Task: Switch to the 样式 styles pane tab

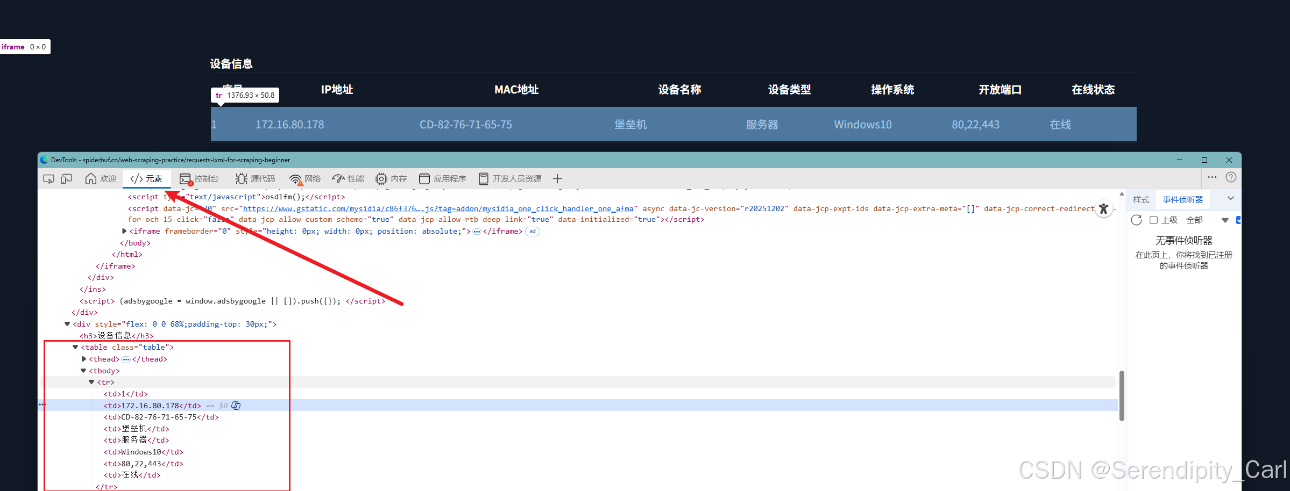Action: click(x=1141, y=200)
